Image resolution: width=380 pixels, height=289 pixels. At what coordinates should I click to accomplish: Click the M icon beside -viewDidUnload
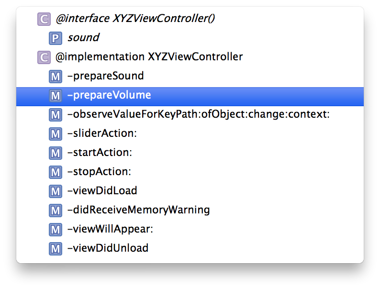pyautogui.click(x=56, y=248)
